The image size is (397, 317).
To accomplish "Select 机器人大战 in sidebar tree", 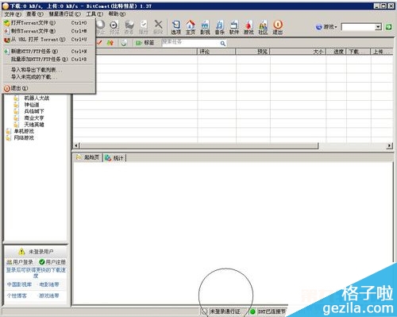I will click(x=37, y=98).
